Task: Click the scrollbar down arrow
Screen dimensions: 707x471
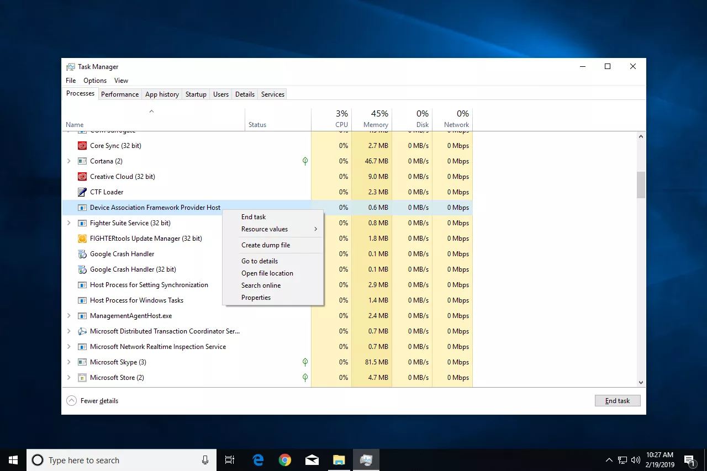Action: coord(641,382)
